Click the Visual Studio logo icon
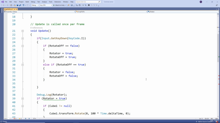Viewport: 220px width, 123px height. coord(2,2)
